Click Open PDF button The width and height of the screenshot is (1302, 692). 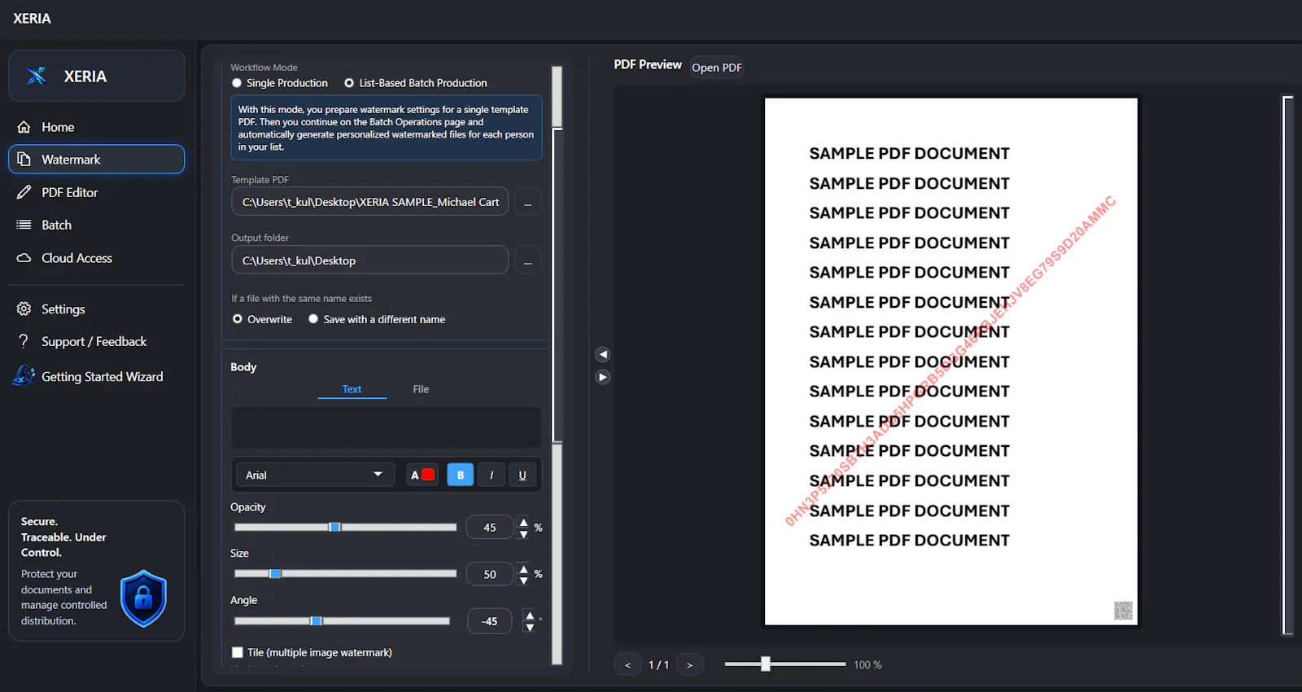coord(717,68)
